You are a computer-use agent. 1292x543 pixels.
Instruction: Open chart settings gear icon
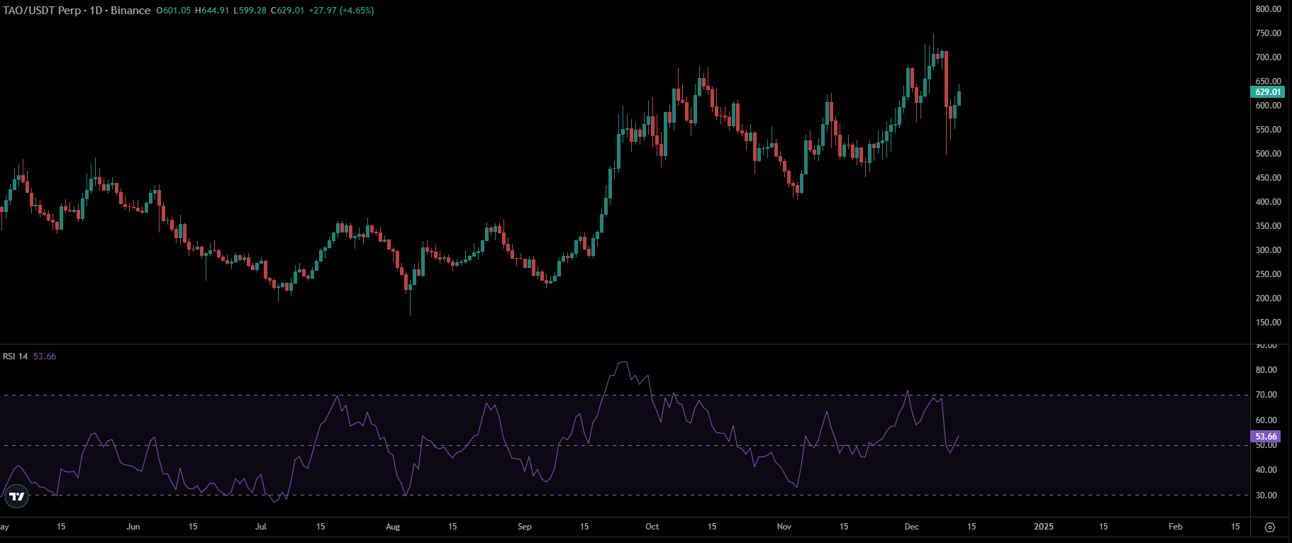coord(1270,527)
